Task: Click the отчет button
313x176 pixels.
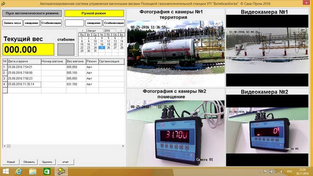Action: point(65,162)
